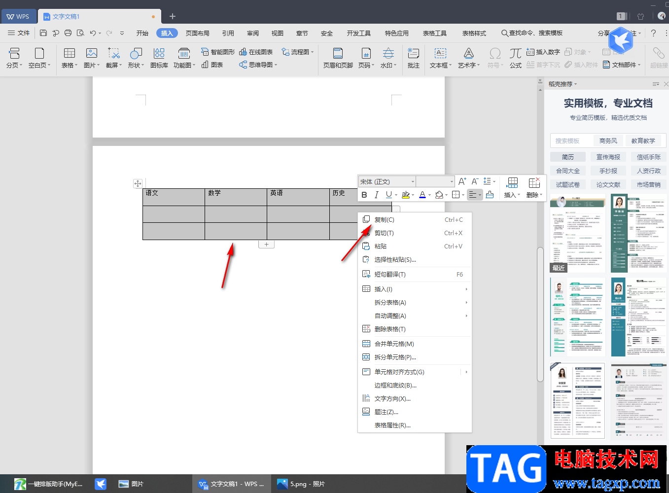Switch to the 开始 ribbon tab
The width and height of the screenshot is (669, 493).
pos(142,33)
